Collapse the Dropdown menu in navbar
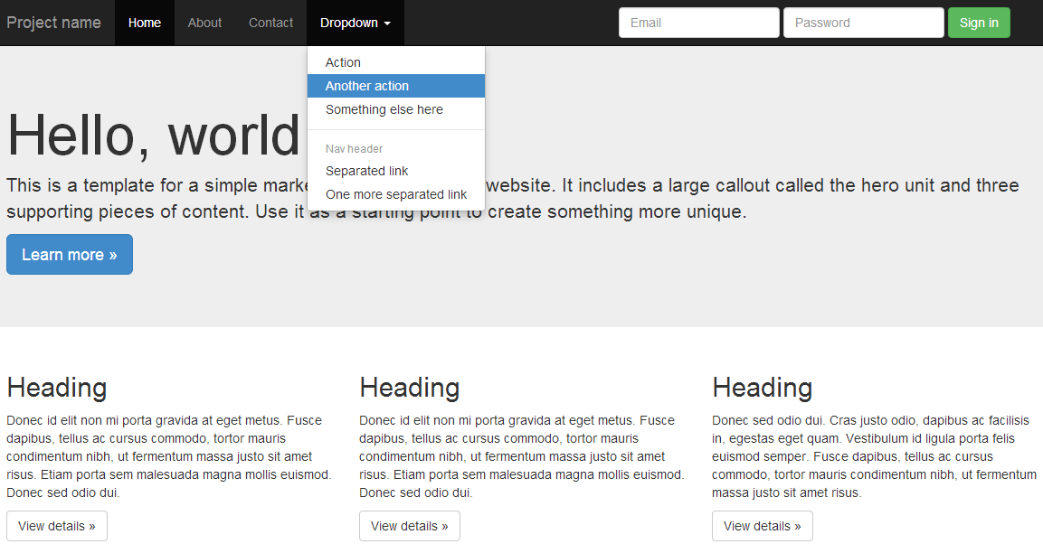Viewport: 1043px width, 544px height. (x=349, y=23)
